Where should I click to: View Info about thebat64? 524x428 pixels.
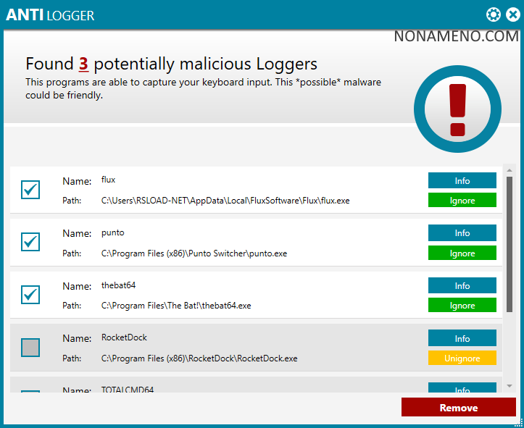point(462,285)
